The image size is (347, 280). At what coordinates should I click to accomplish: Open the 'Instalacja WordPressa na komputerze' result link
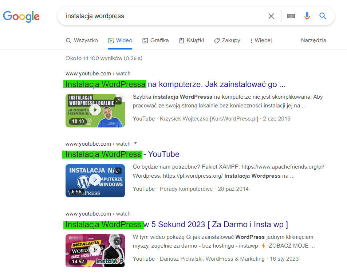coord(175,84)
